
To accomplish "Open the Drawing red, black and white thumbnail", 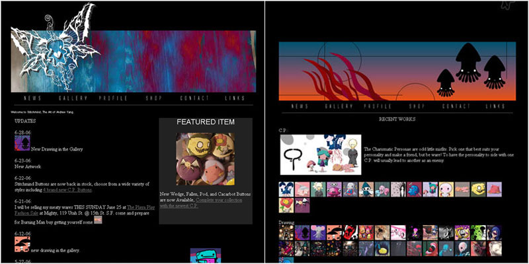I will click(350, 233).
